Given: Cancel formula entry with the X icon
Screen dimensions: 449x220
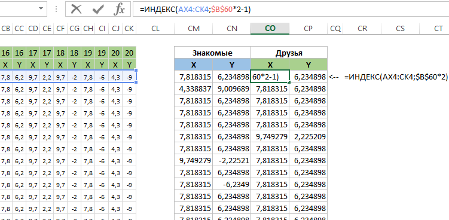Looking at the screenshot, I should point(76,10).
